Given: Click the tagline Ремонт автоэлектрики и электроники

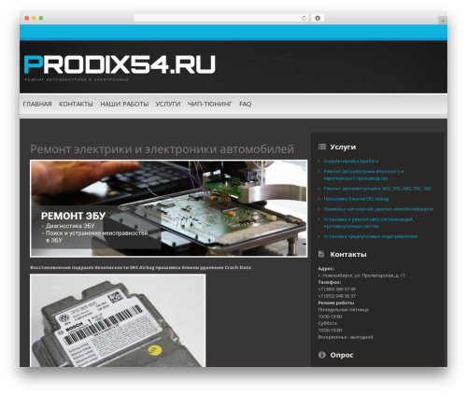Looking at the screenshot, I should pos(77,79).
